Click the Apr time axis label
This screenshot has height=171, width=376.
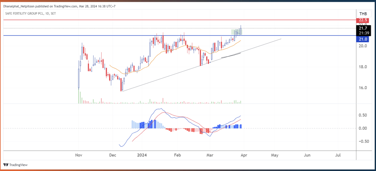[244, 155]
